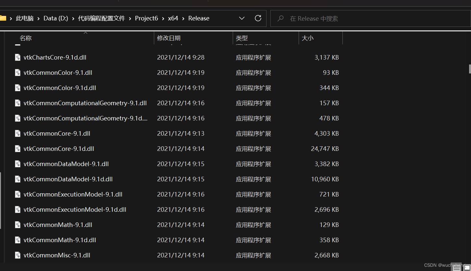471x271 pixels.
Task: Select the vtkCommonMisc-9.1.dll file icon
Action: tap(18, 255)
